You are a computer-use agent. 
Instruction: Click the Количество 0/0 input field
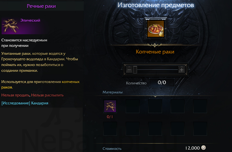pos(162,83)
